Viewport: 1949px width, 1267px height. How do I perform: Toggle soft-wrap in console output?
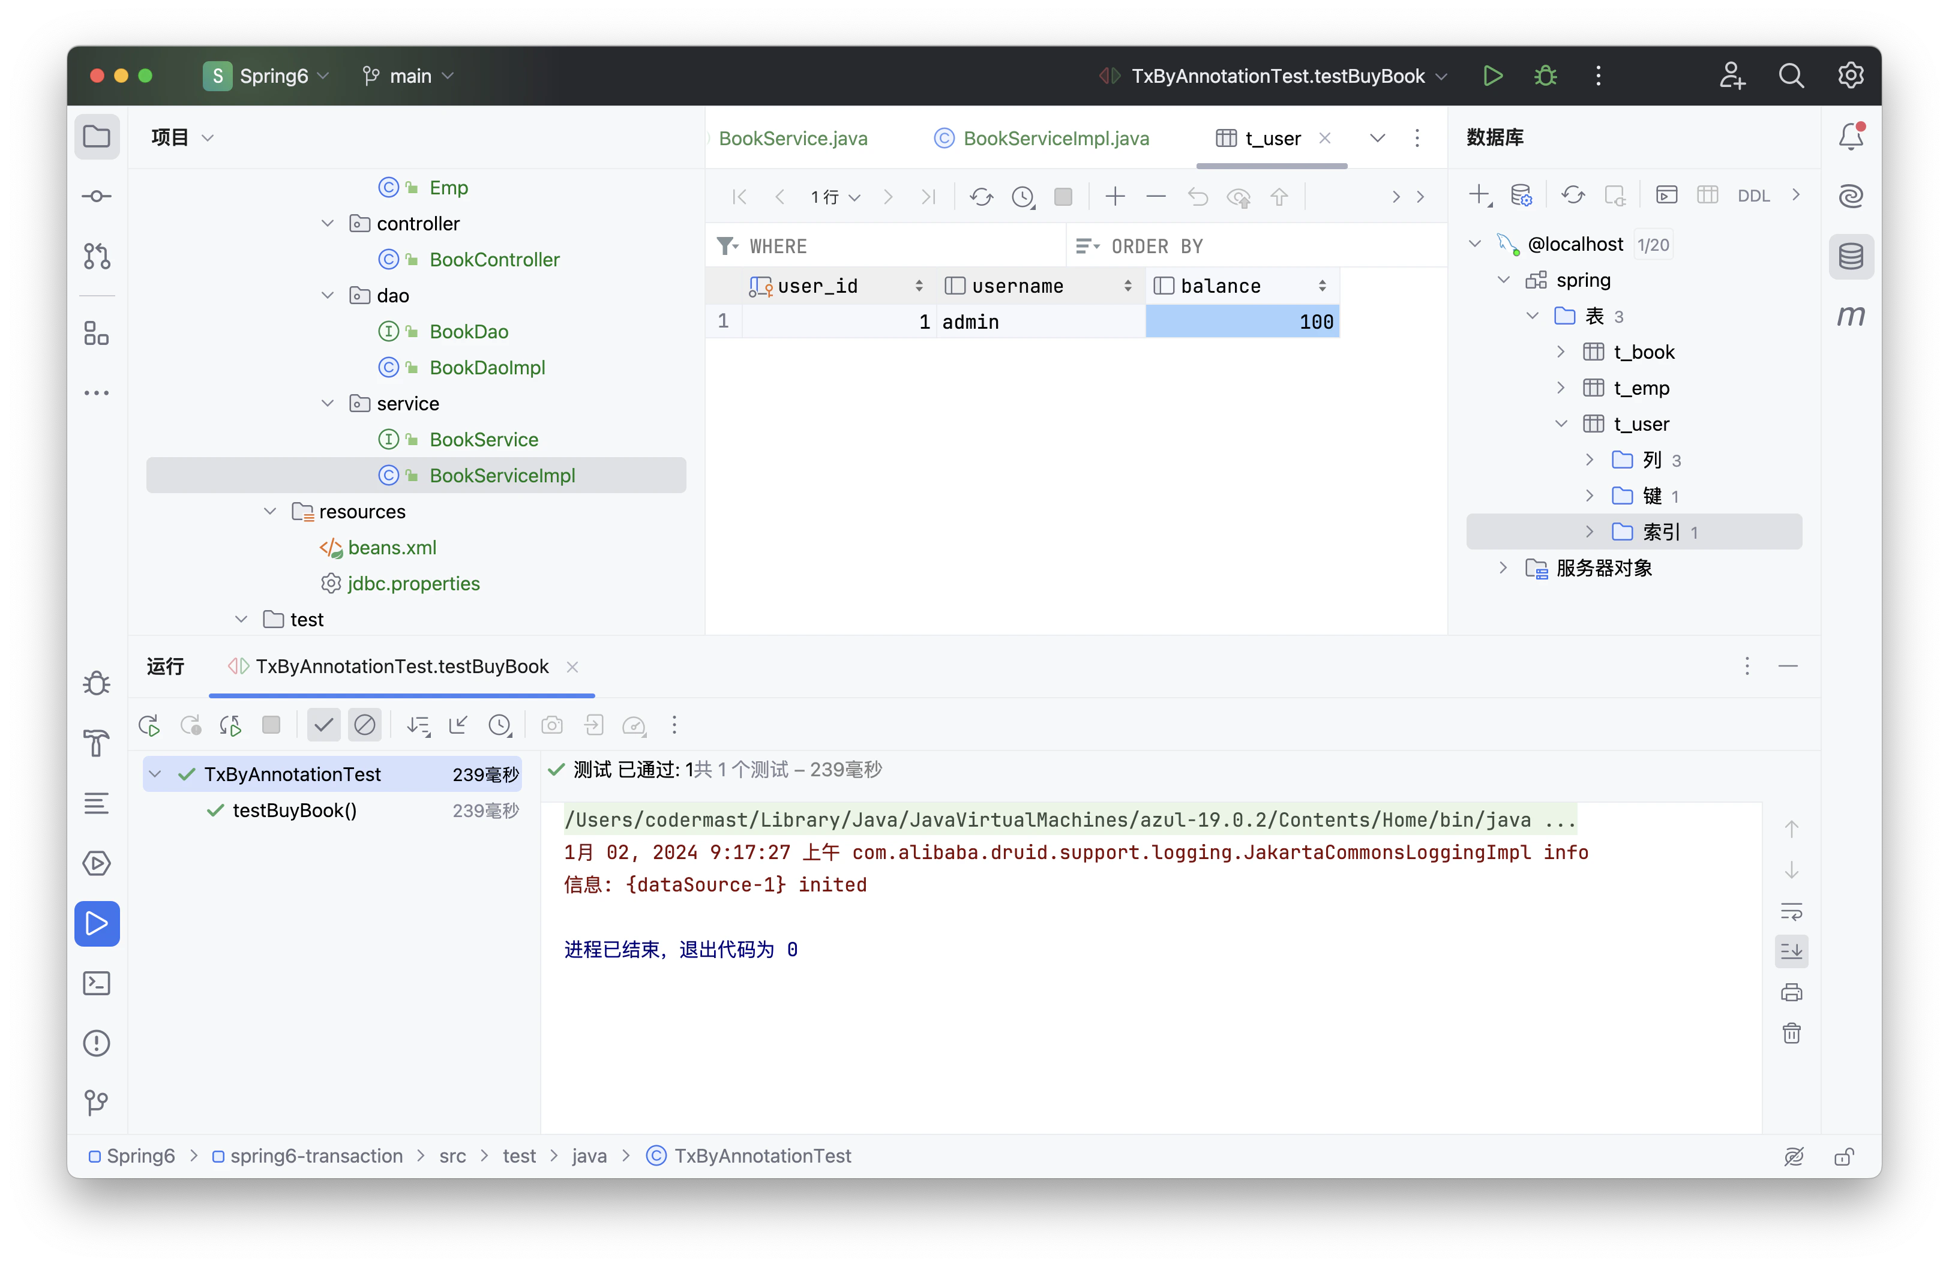tap(1791, 911)
